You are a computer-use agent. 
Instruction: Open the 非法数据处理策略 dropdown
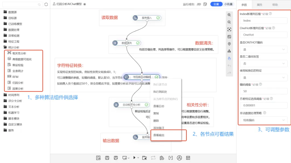(x=264, y=120)
